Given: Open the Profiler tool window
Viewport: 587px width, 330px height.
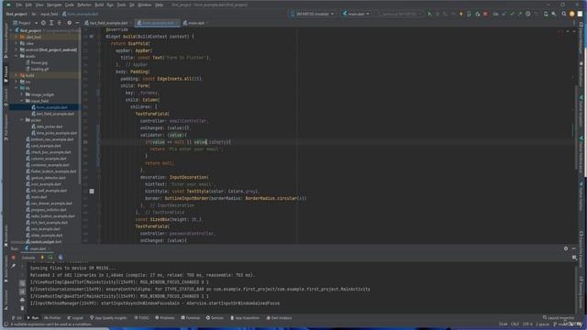Looking at the screenshot, I should (52, 318).
